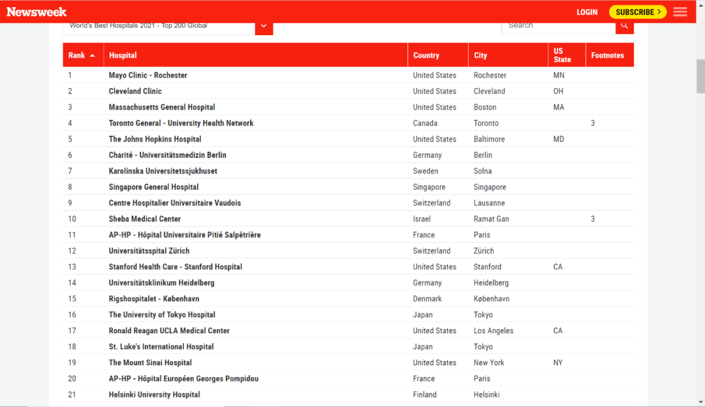705x407 pixels.
Task: Click the scrollbar down arrow
Action: (x=700, y=402)
